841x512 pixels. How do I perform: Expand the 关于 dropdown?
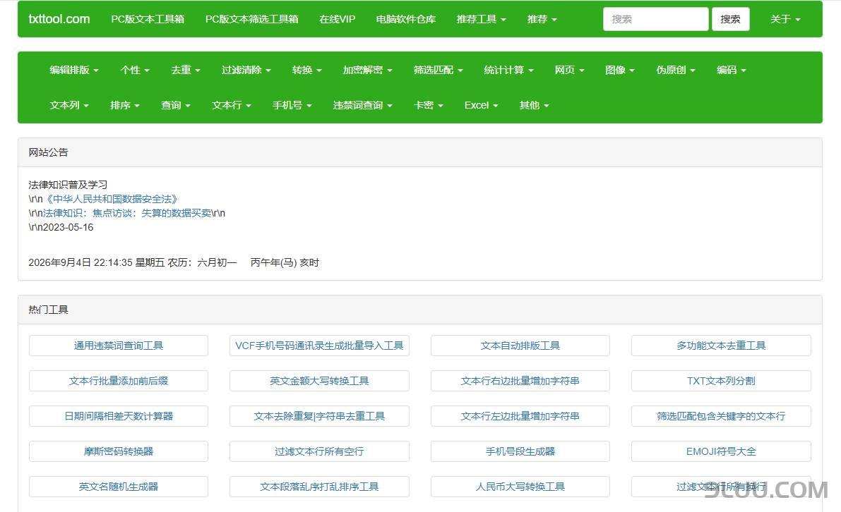pos(785,19)
